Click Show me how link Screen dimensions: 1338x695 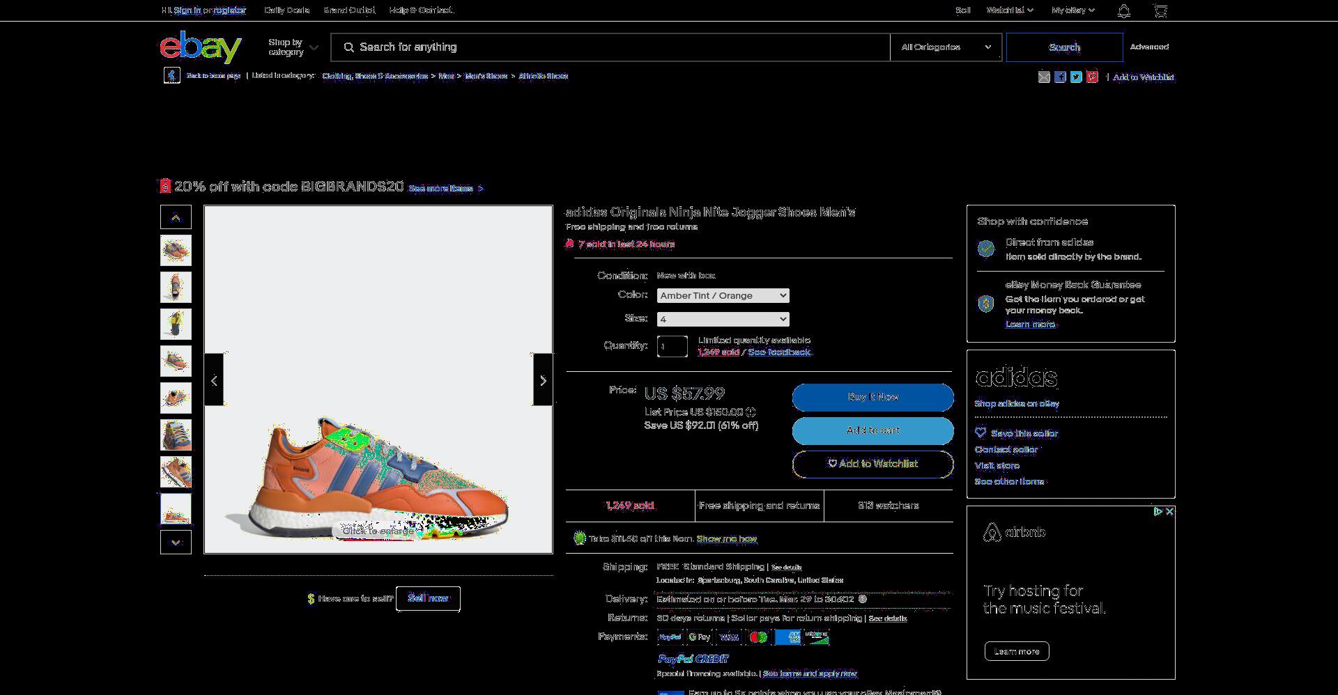[726, 539]
